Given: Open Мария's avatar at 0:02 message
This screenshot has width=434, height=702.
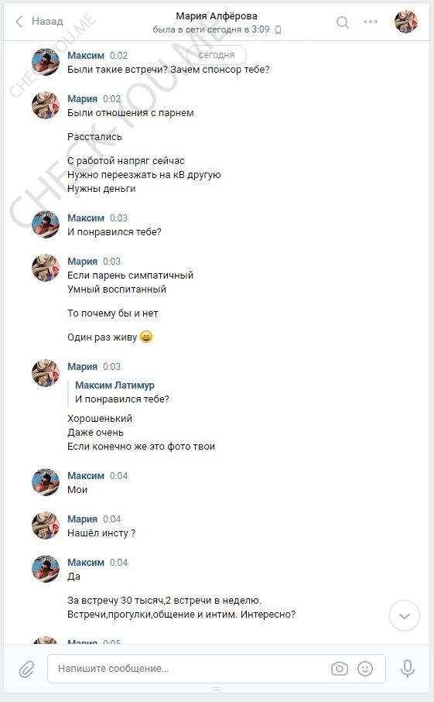Looking at the screenshot, I should tap(46, 106).
